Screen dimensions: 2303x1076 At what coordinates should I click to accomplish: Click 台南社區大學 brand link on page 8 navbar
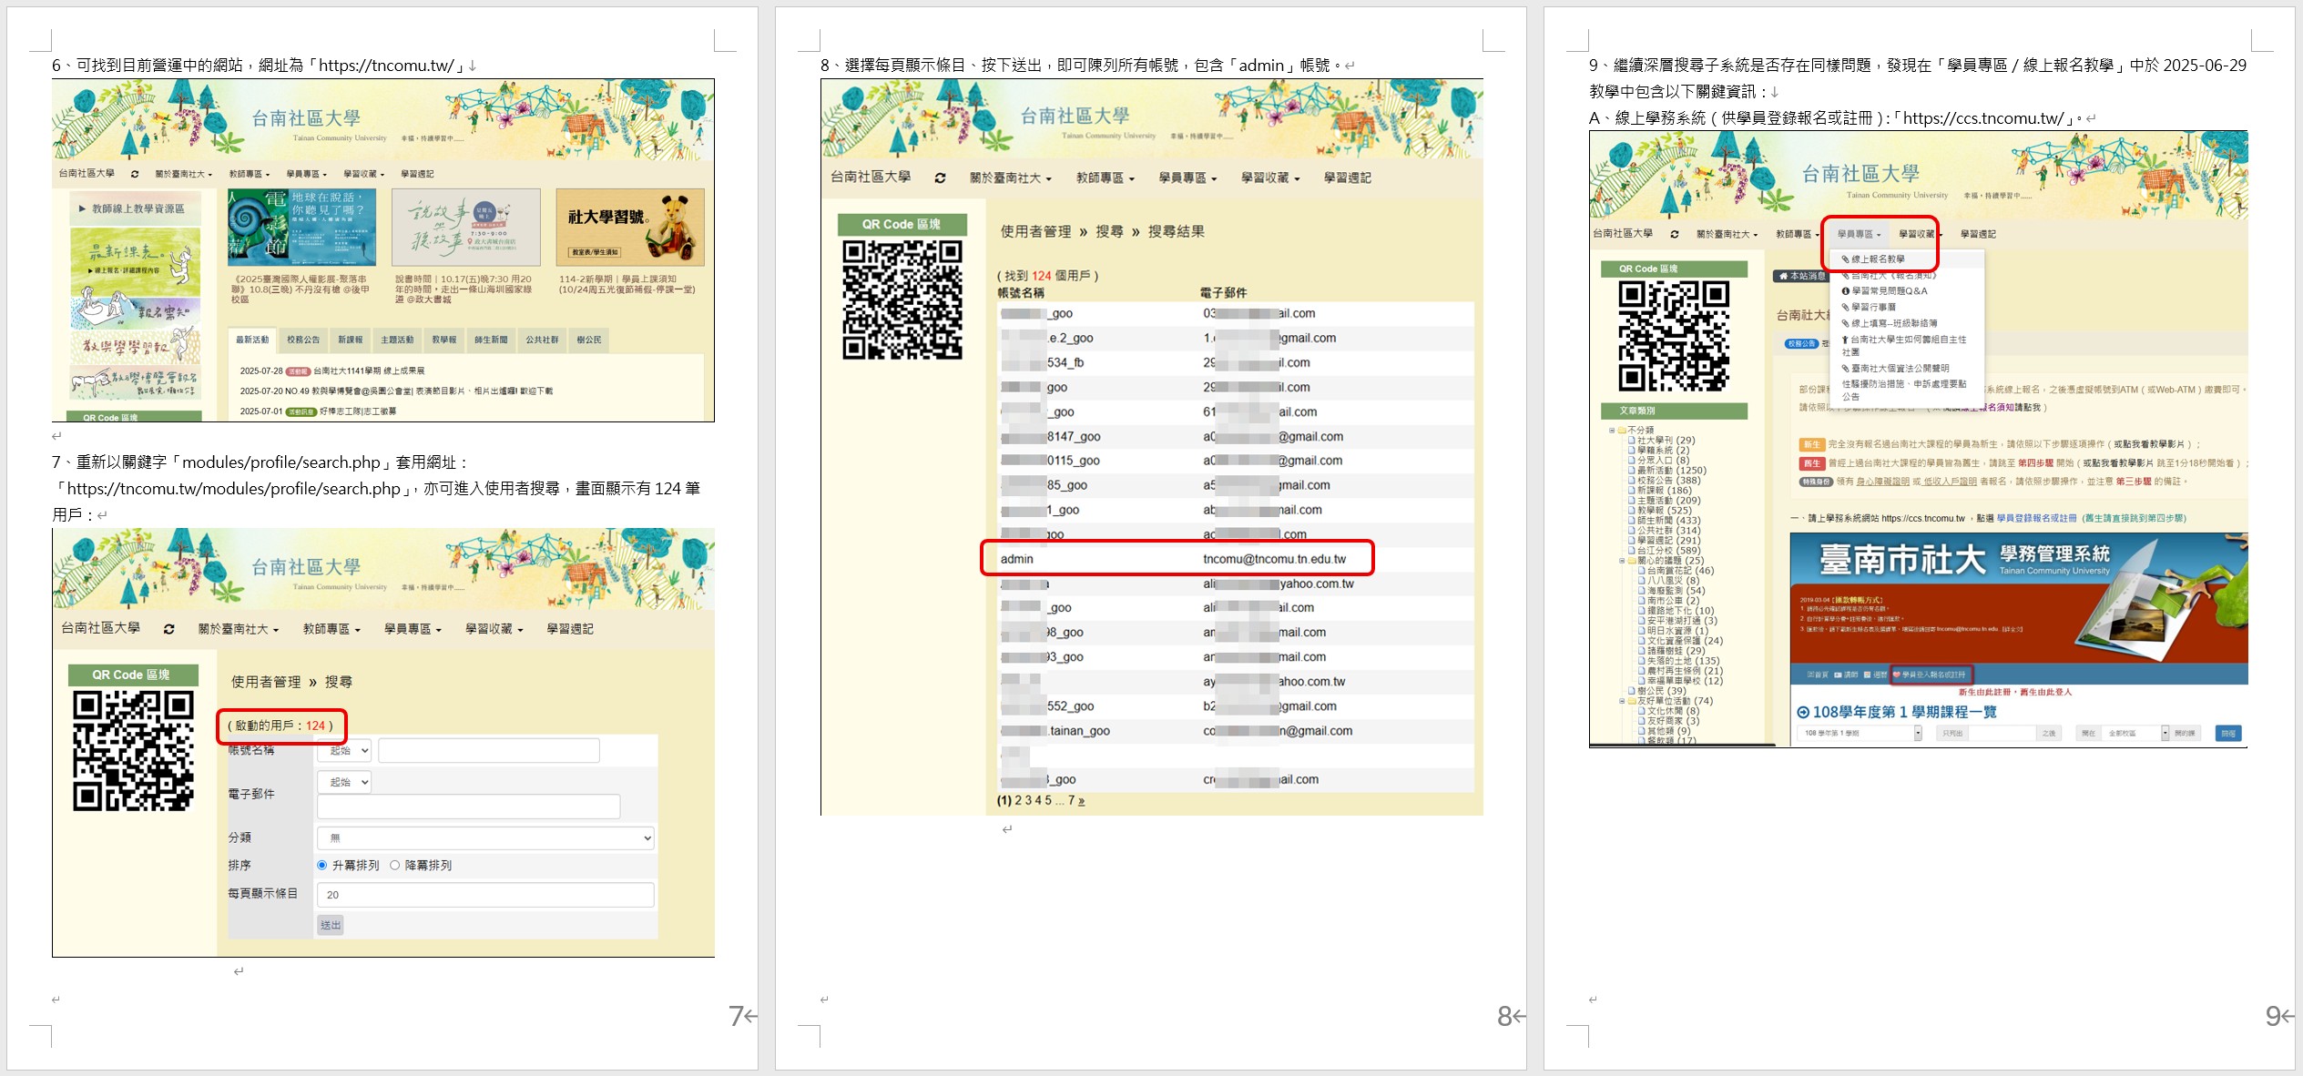point(871,178)
